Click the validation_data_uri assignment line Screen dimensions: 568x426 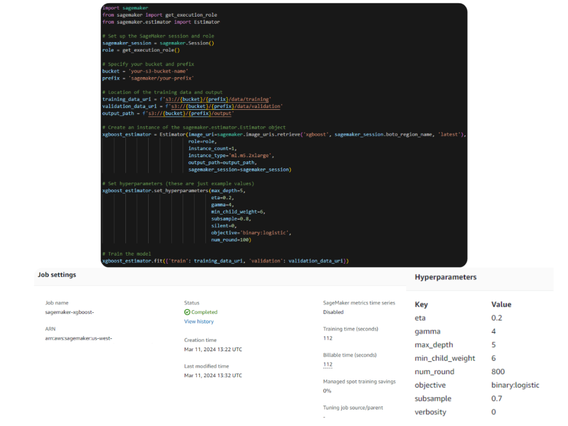point(192,106)
